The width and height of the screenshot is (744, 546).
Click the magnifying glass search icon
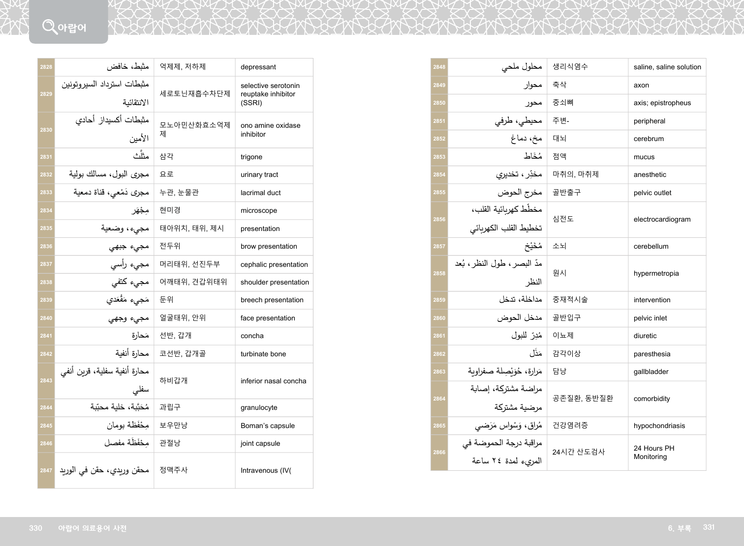tap(49, 26)
